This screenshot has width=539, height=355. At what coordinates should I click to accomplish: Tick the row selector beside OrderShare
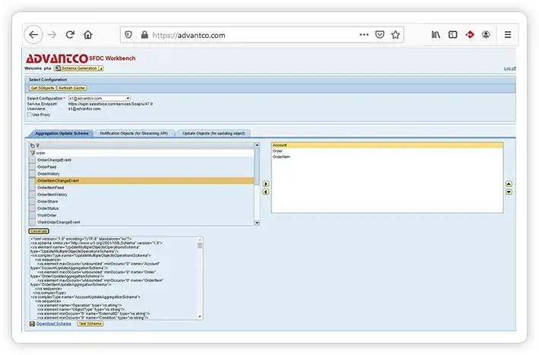pos(32,201)
